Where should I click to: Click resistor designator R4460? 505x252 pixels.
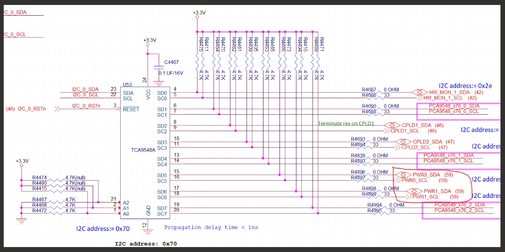click(40, 183)
